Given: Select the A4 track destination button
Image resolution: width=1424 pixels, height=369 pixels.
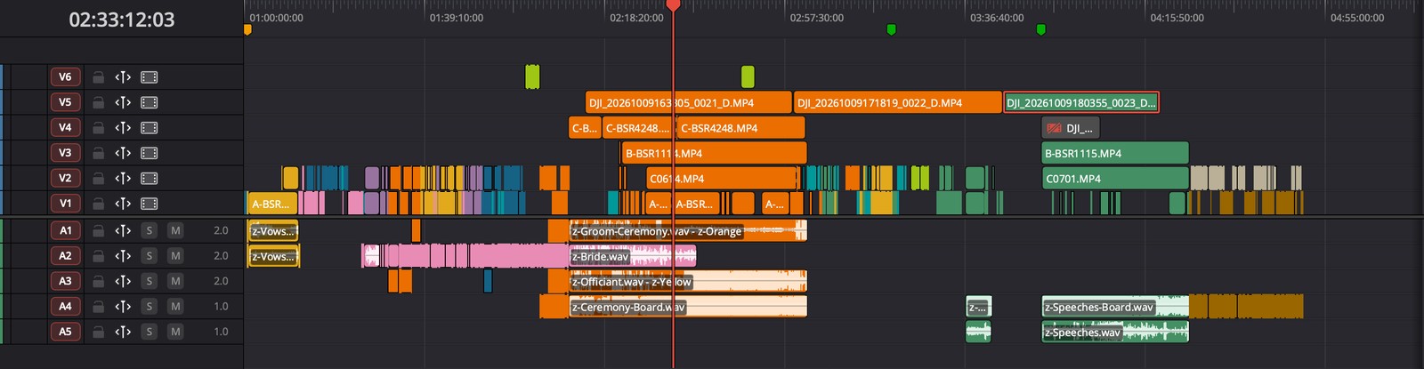Looking at the screenshot, I should tap(65, 307).
